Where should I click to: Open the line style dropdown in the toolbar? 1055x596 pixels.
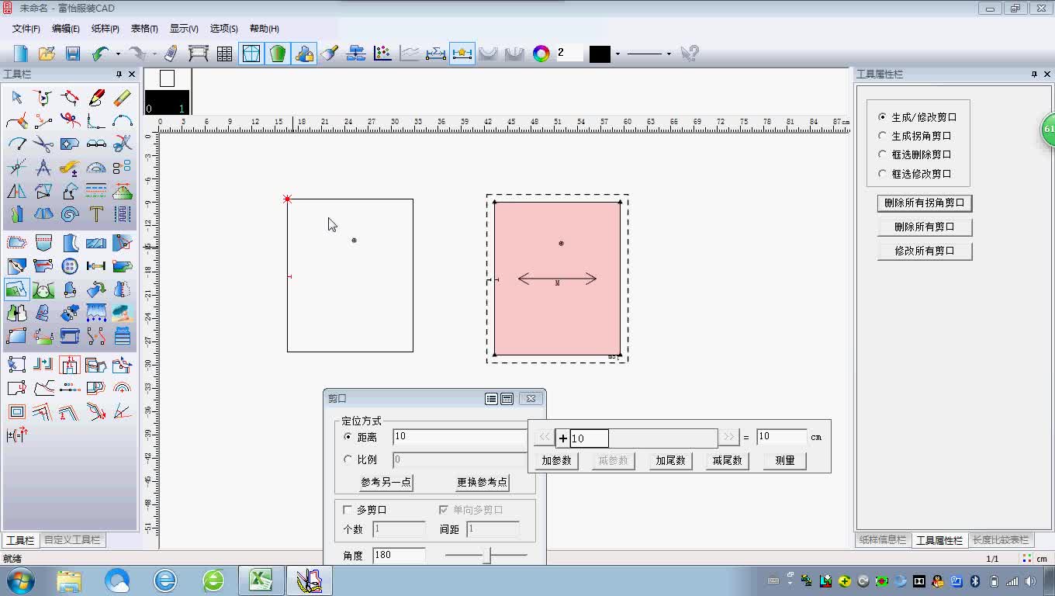click(670, 54)
